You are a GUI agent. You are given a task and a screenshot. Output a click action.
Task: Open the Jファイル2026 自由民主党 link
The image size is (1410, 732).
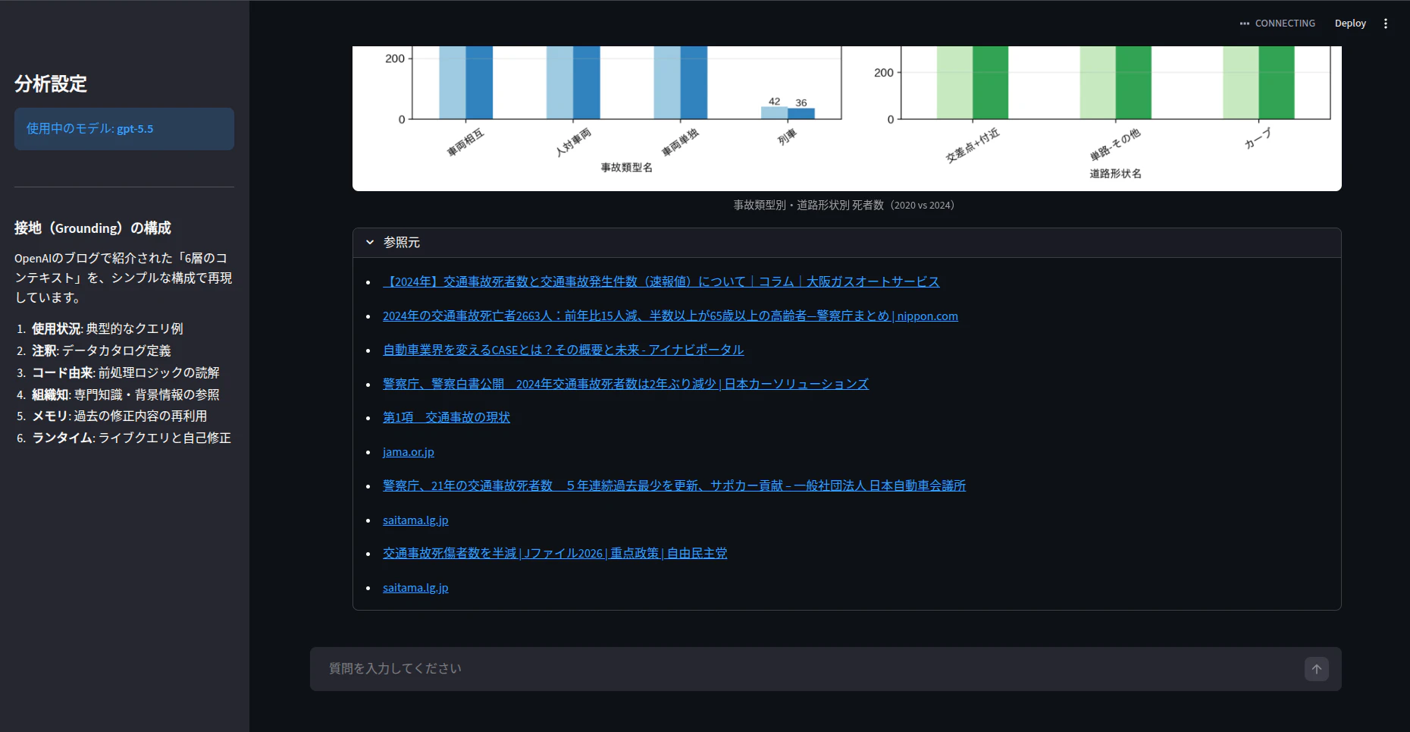(x=555, y=554)
